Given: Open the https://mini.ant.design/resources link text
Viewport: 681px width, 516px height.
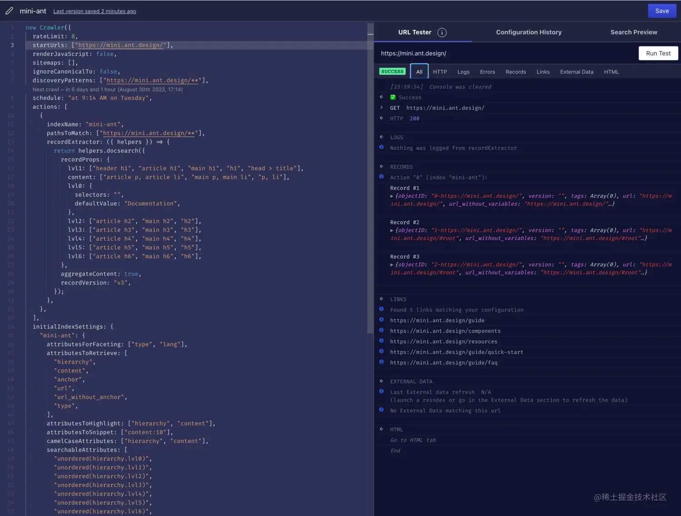Looking at the screenshot, I should point(444,341).
